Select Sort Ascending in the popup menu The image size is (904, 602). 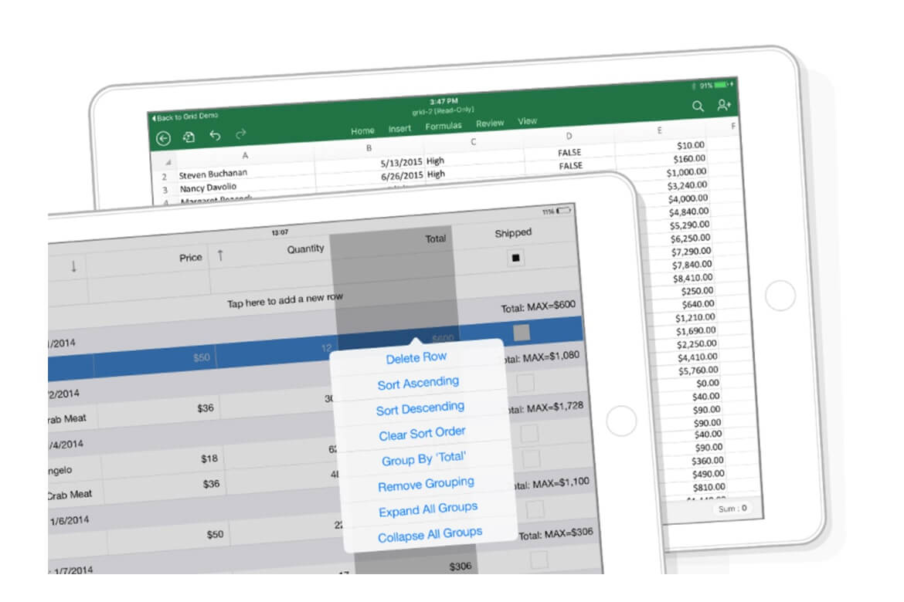418,383
